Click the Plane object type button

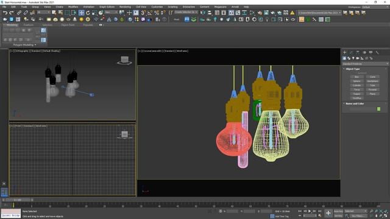[372, 94]
